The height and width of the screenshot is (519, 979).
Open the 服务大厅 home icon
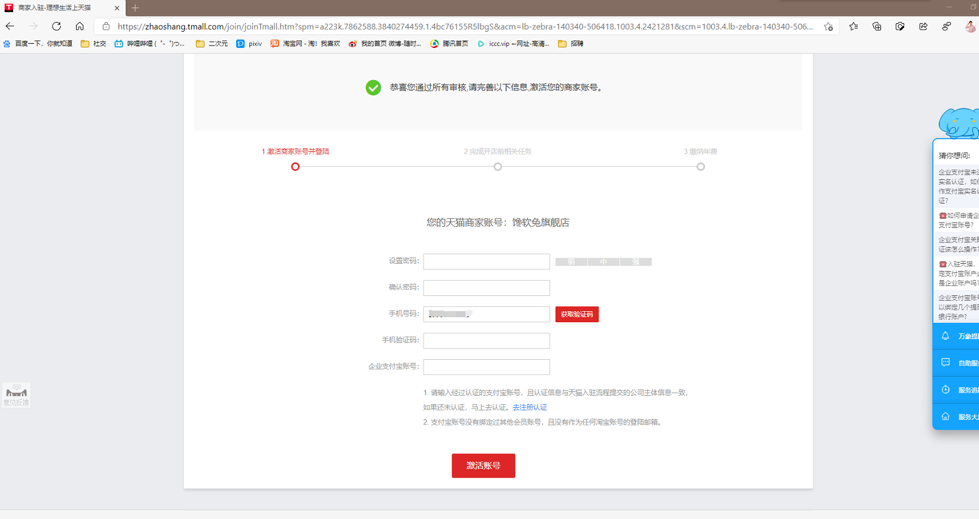[x=946, y=416]
